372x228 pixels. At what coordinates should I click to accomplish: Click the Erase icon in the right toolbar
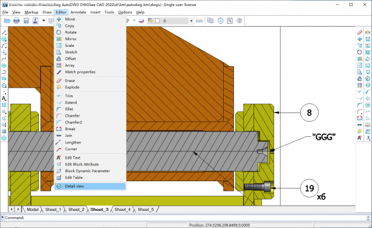point(360,32)
